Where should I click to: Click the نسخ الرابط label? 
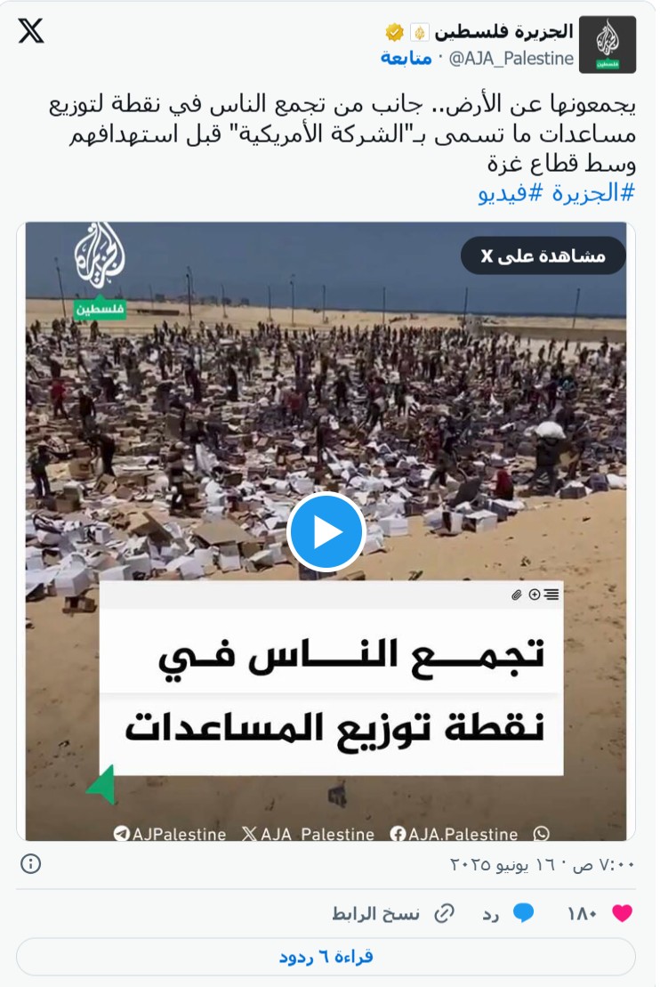pos(375,913)
